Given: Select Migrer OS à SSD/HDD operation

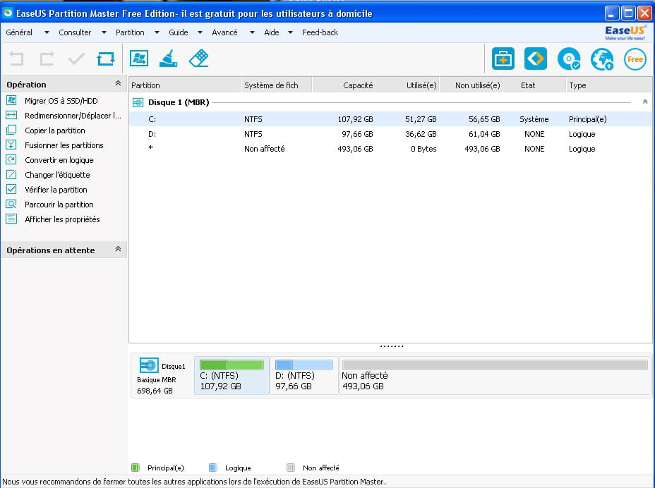Looking at the screenshot, I should [x=61, y=101].
